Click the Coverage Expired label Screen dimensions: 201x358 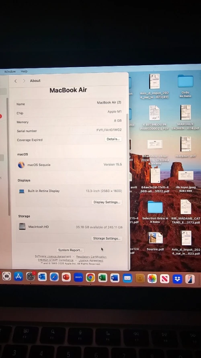(30, 140)
